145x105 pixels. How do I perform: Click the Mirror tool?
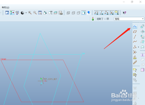pos(142,55)
